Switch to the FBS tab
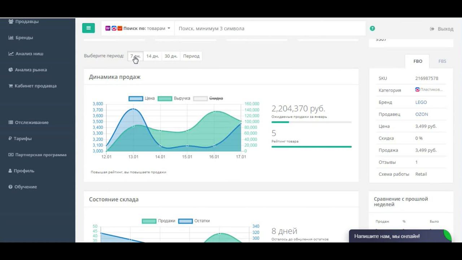This screenshot has width=462, height=260. pyautogui.click(x=442, y=61)
